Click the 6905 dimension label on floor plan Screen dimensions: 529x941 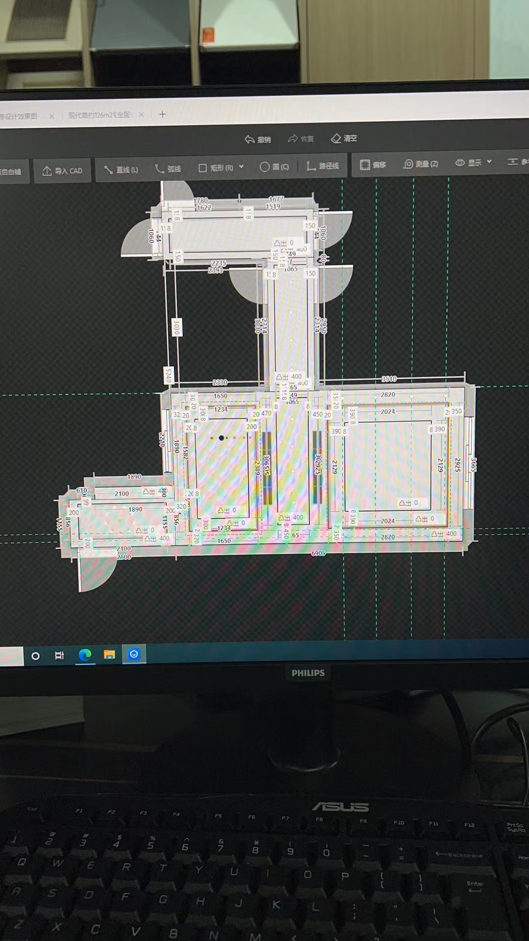coord(318,553)
